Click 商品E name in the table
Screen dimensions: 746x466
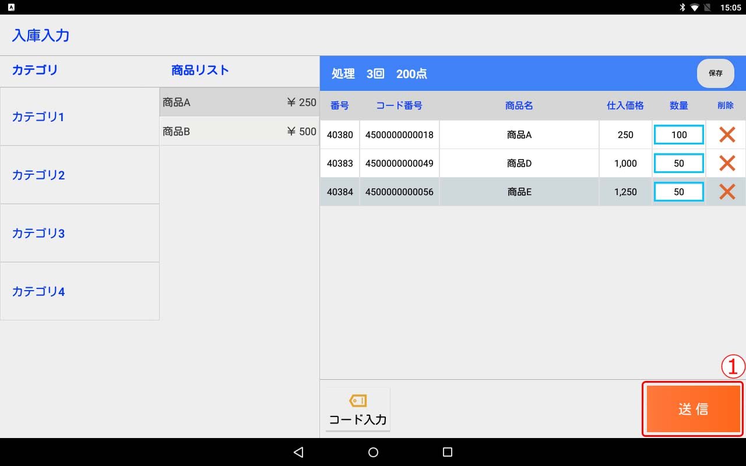click(519, 192)
